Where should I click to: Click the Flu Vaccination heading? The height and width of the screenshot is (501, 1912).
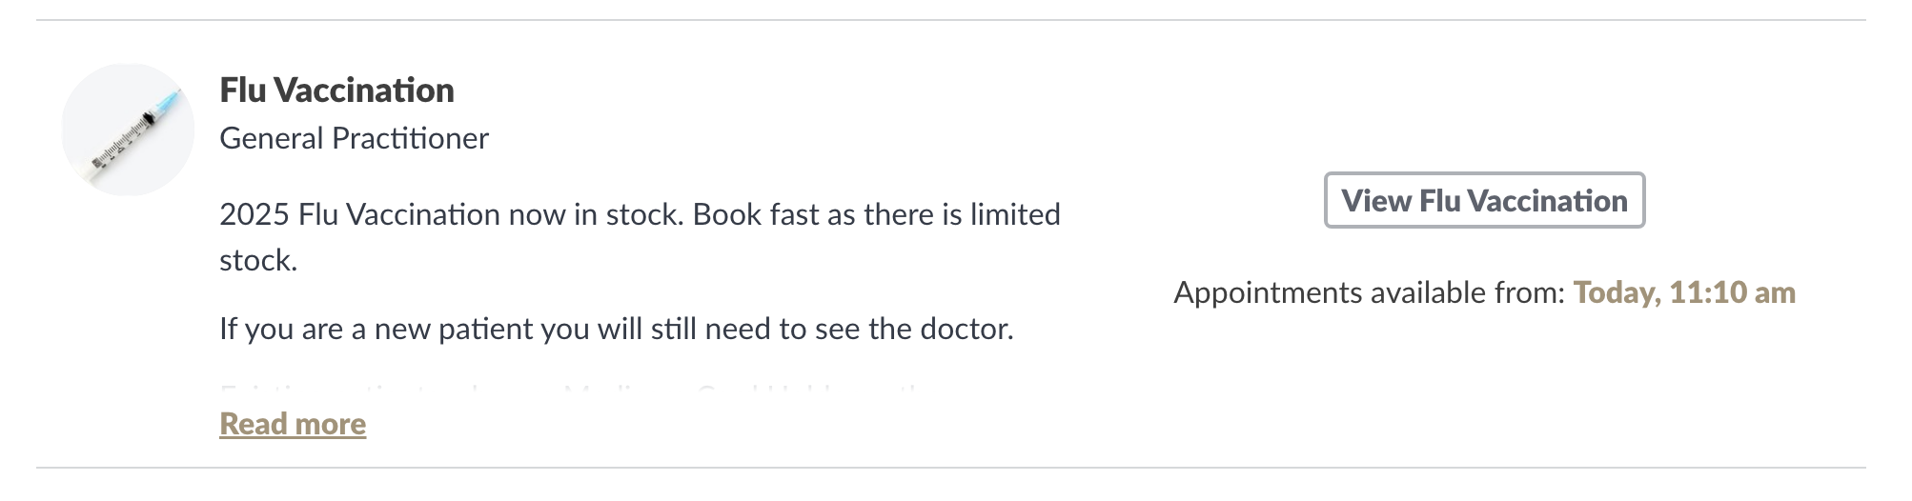336,90
